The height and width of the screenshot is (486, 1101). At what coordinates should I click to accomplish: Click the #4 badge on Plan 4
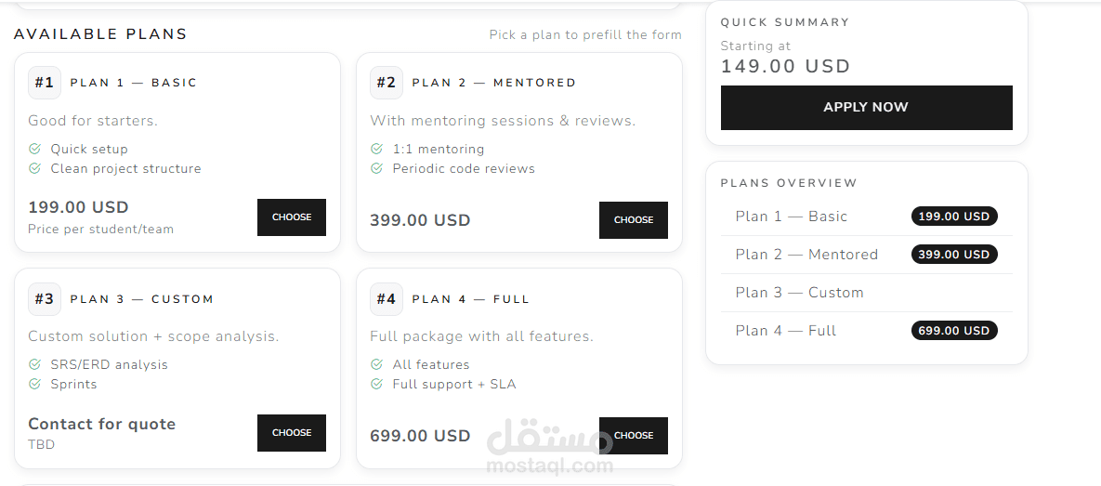click(x=387, y=299)
